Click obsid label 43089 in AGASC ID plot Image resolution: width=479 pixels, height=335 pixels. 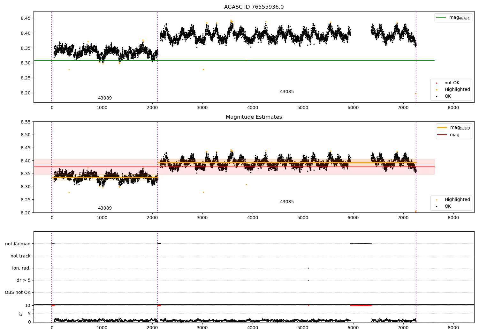105,98
